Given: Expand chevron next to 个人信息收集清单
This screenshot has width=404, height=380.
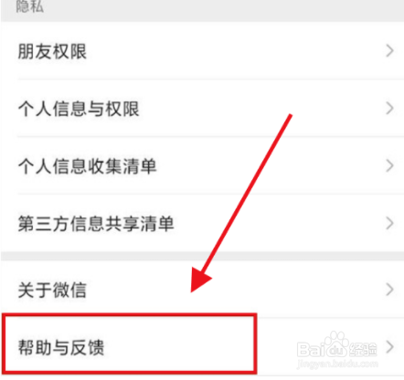Looking at the screenshot, I should (389, 166).
